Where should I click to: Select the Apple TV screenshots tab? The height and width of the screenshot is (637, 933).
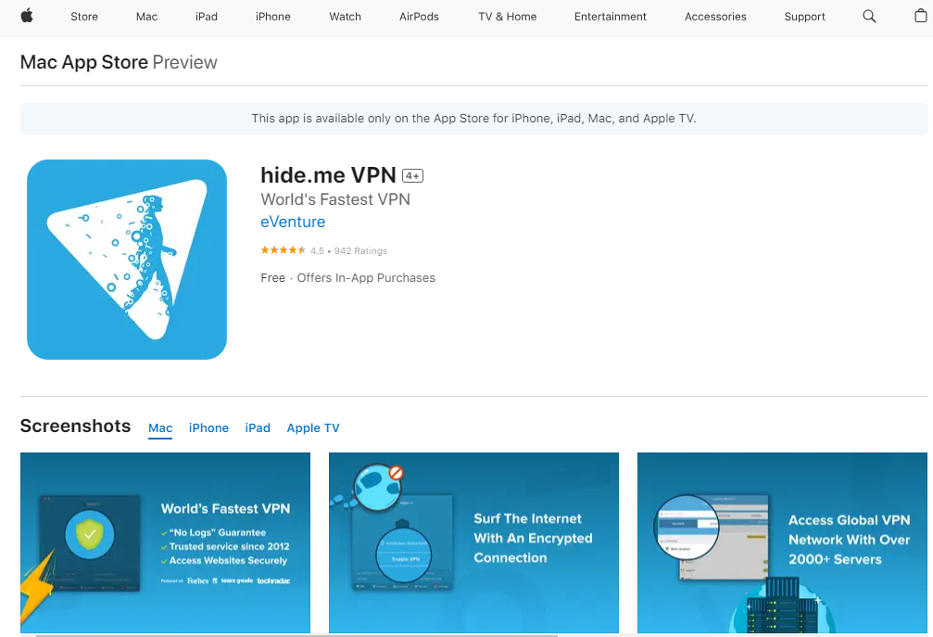[313, 428]
